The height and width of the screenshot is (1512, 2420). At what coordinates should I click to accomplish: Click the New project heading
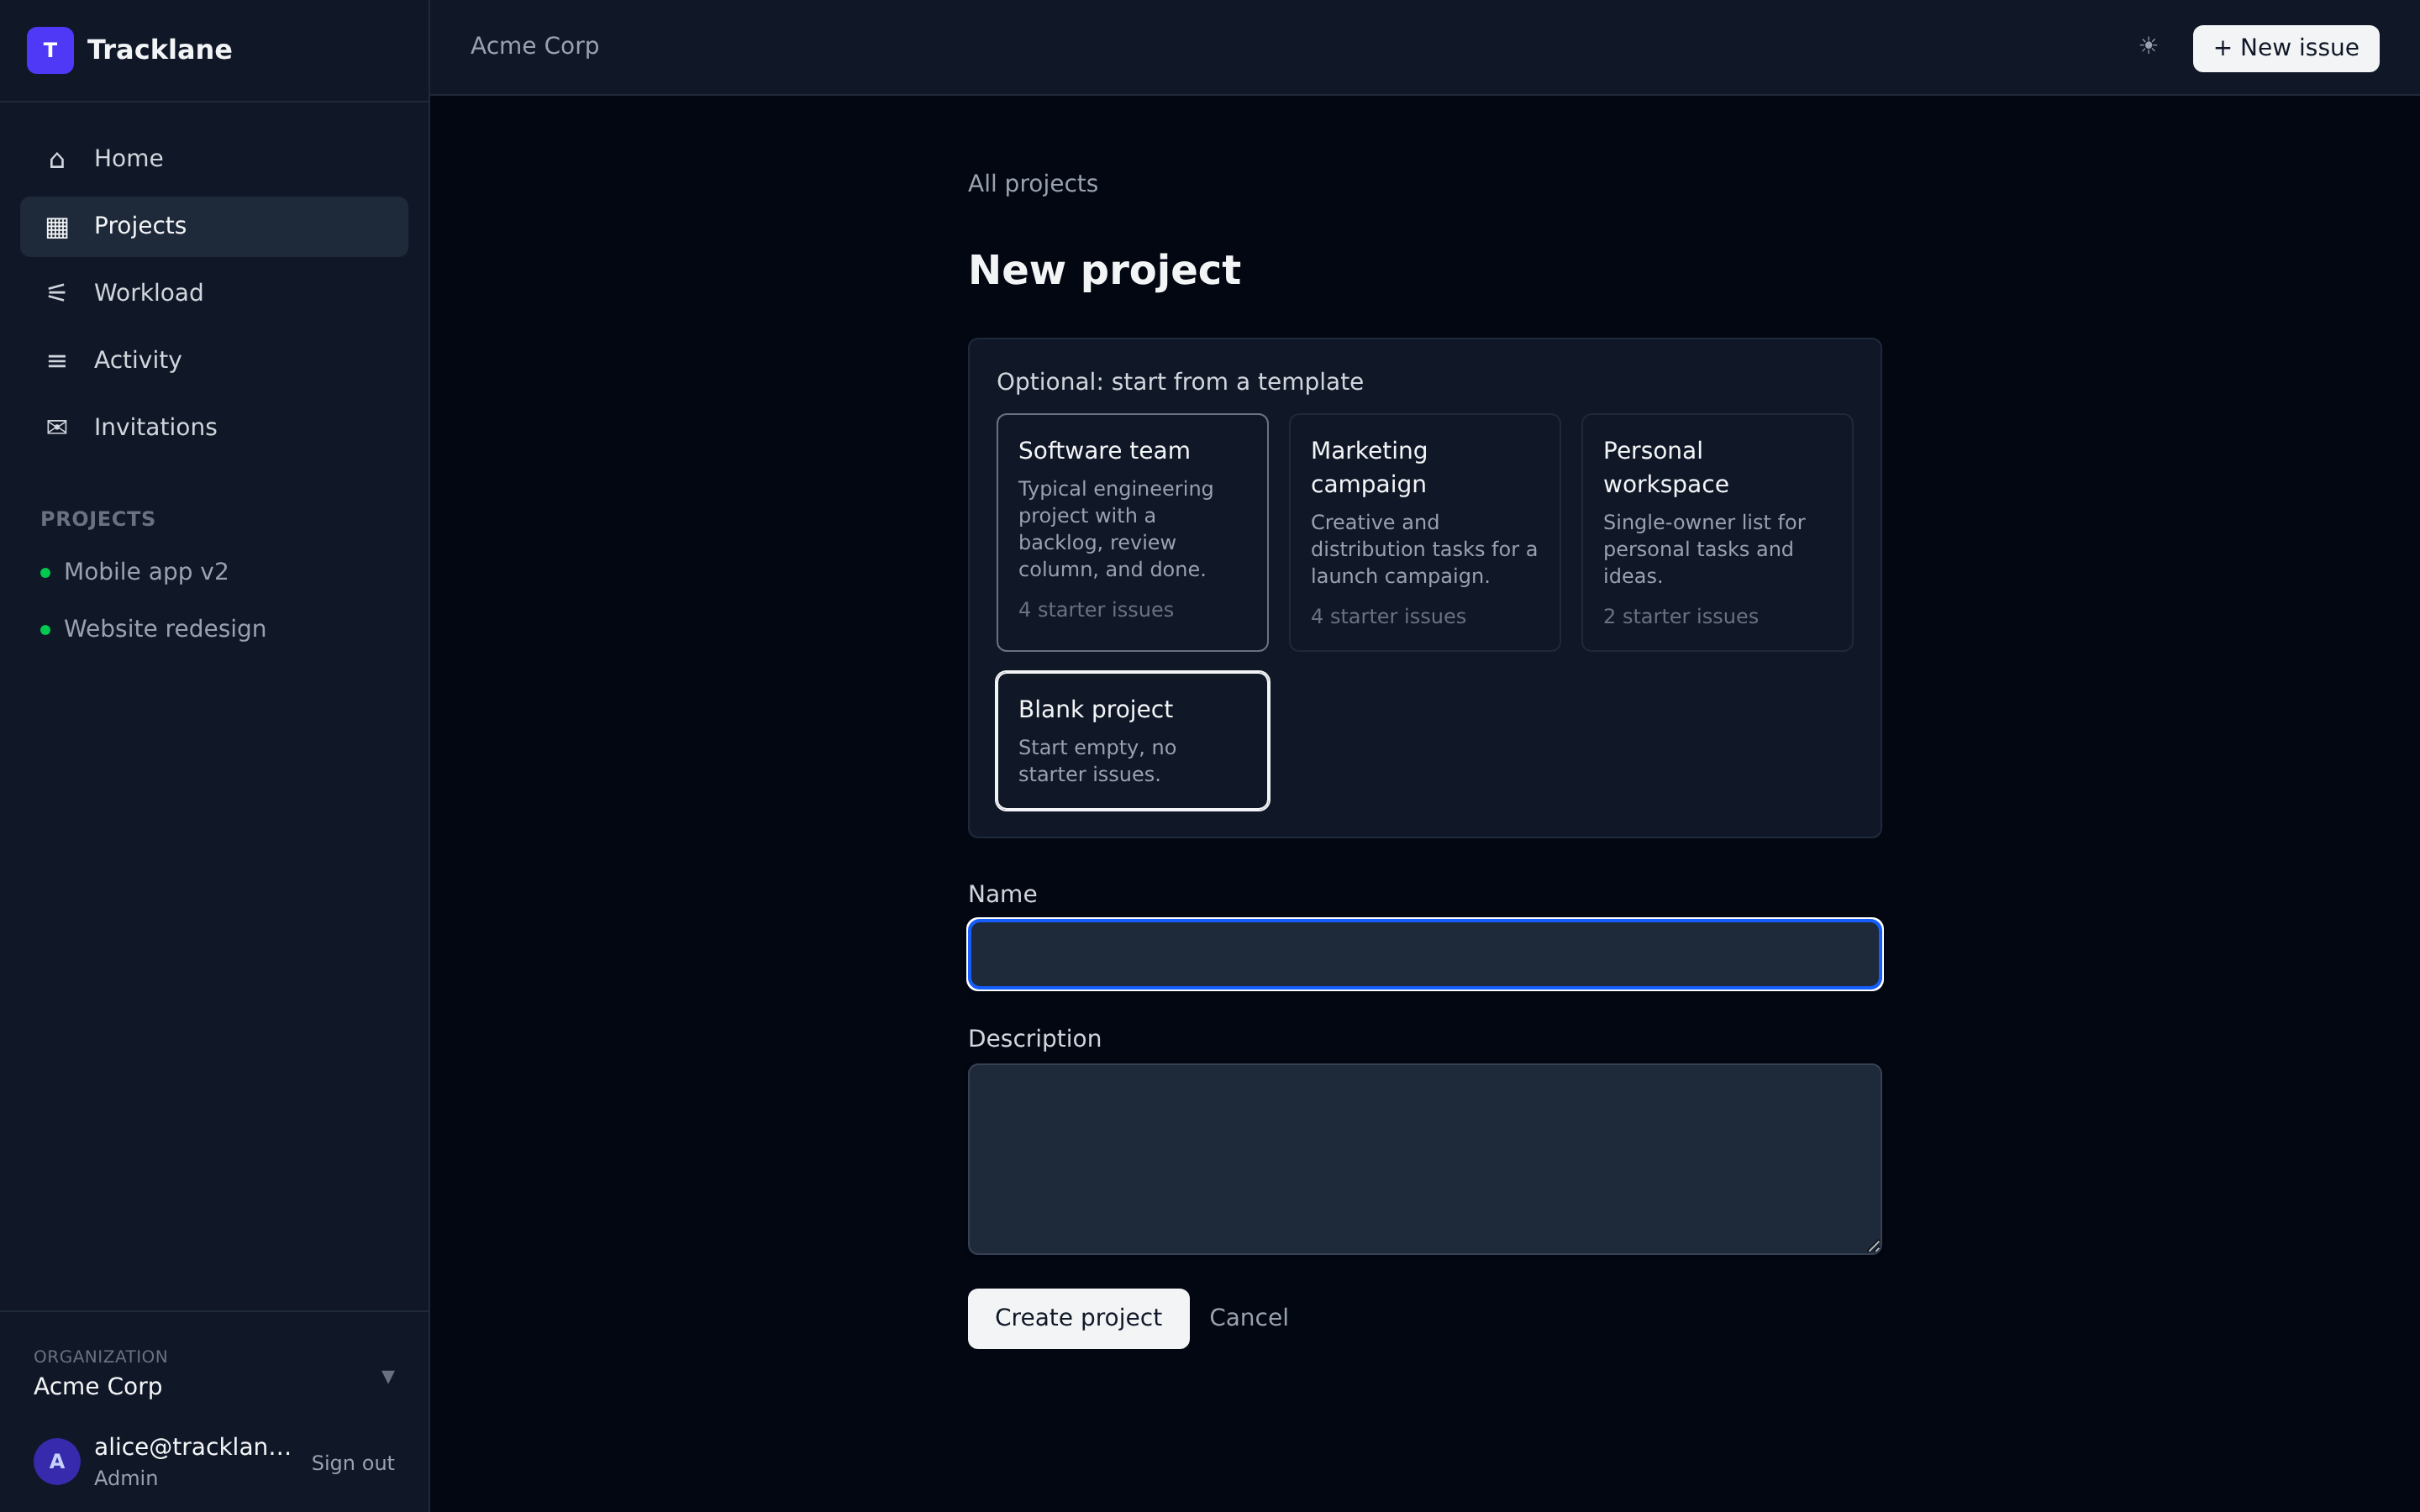click(x=1104, y=270)
